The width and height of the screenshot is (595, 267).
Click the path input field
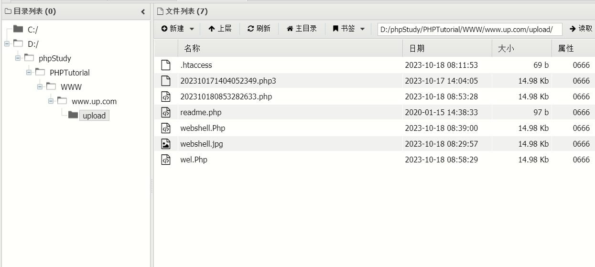469,29
